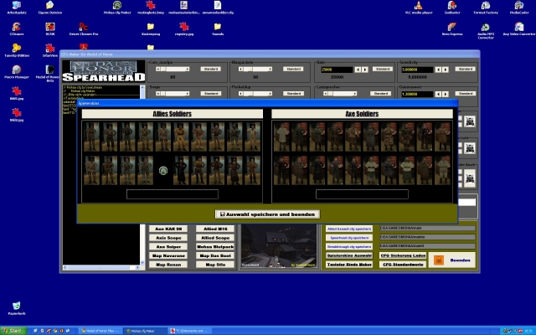The height and width of the screenshot is (335, 536).
Task: Click the Snaps slider track
Action: coord(173,93)
